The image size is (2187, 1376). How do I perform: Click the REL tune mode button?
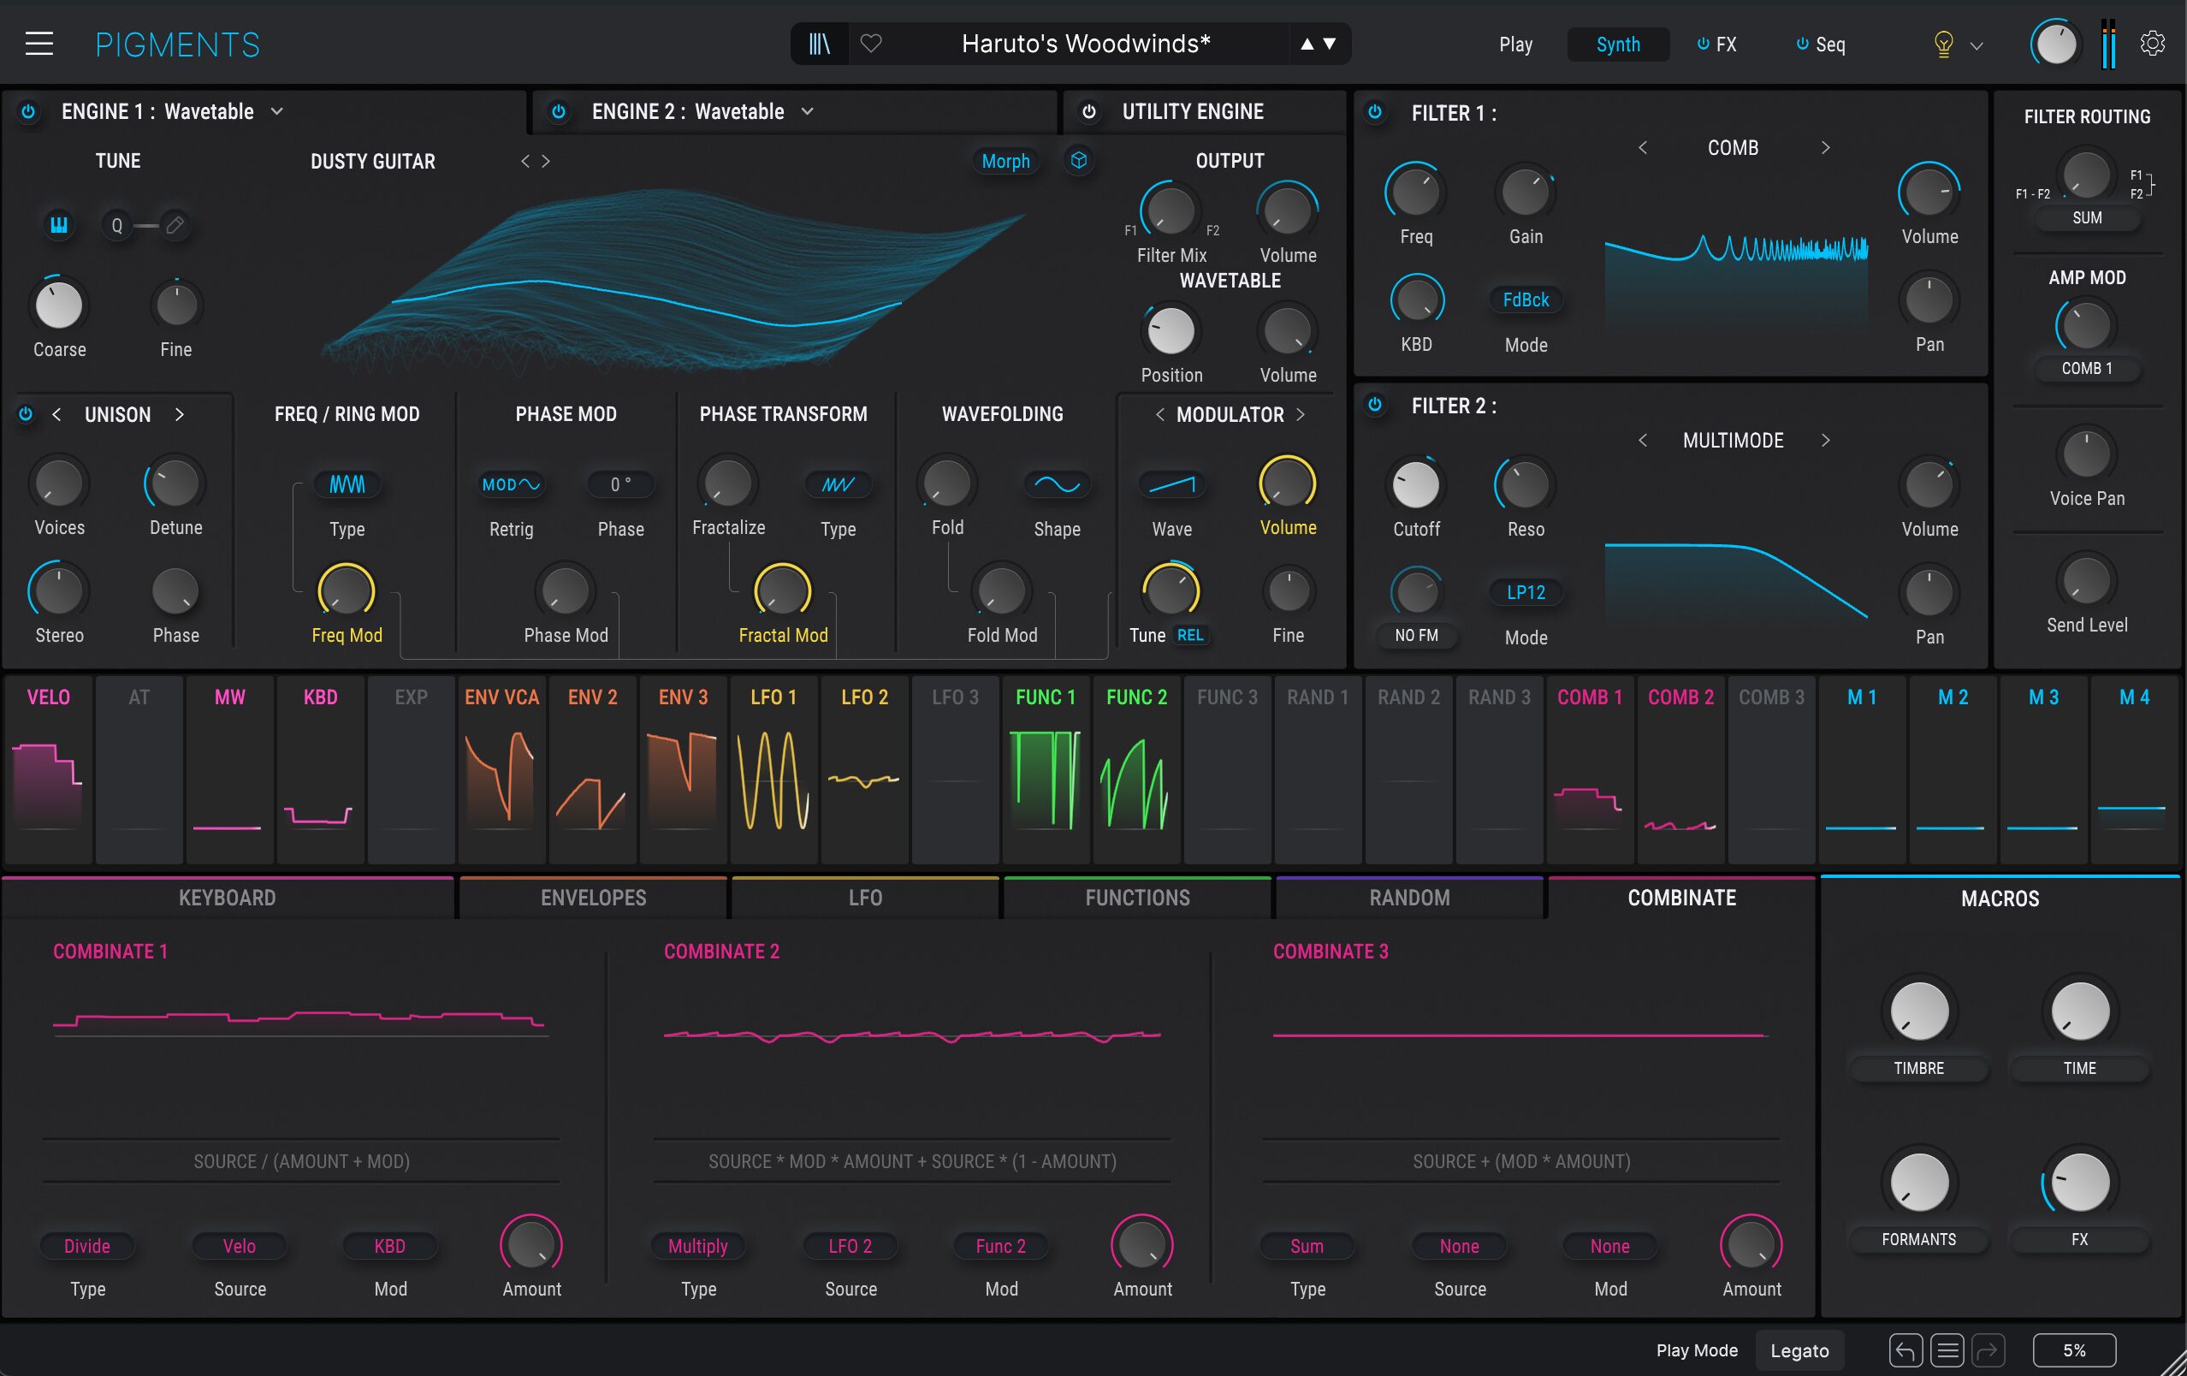[x=1190, y=636]
